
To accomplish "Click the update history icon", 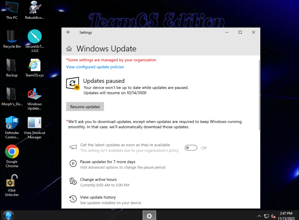I will click(x=73, y=199).
